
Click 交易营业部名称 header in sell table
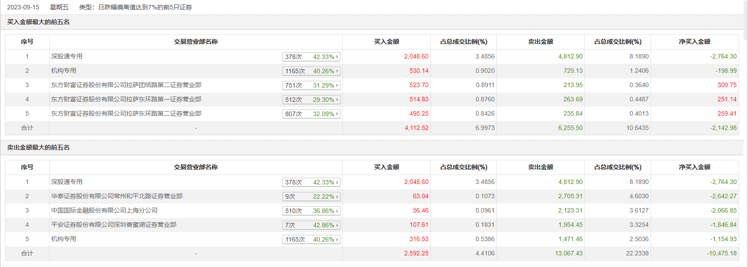point(196,167)
